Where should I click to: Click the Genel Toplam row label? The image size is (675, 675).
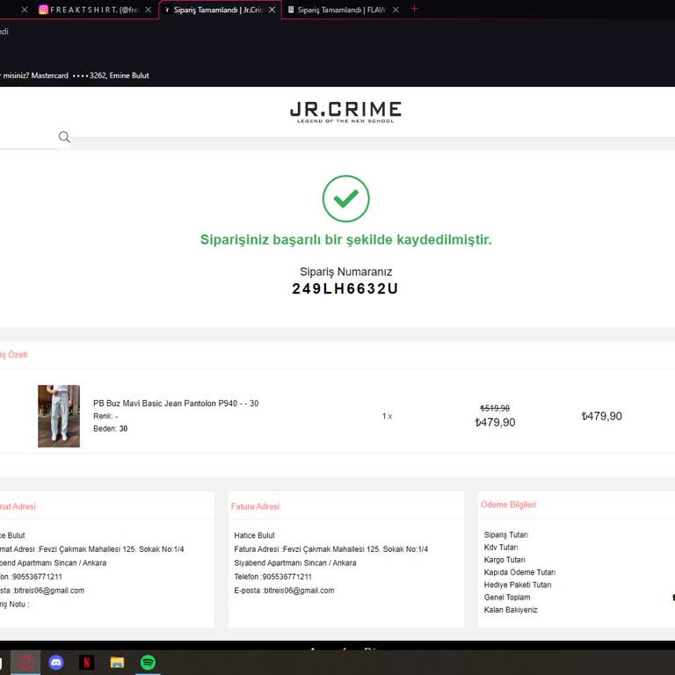507,597
